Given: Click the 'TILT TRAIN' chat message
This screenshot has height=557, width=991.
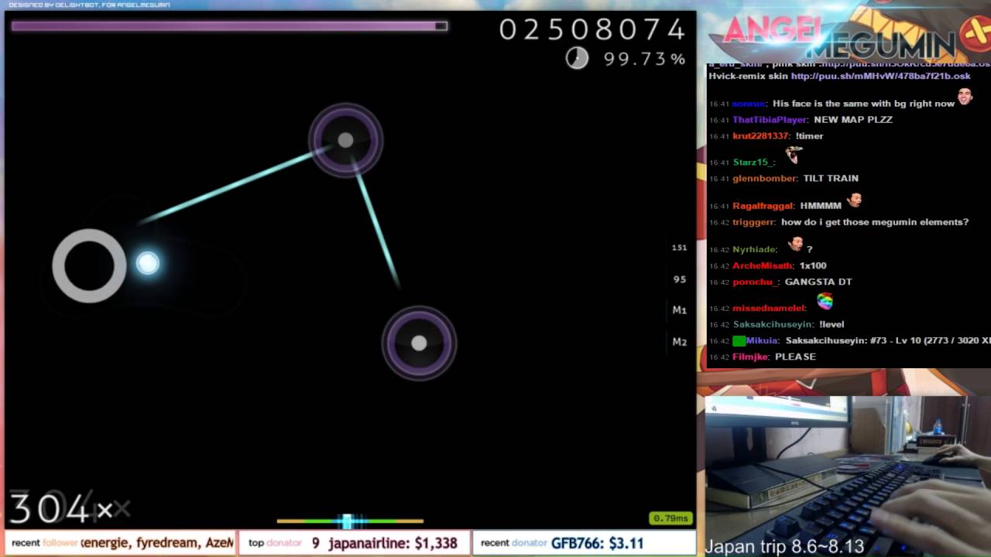Looking at the screenshot, I should click(831, 179).
